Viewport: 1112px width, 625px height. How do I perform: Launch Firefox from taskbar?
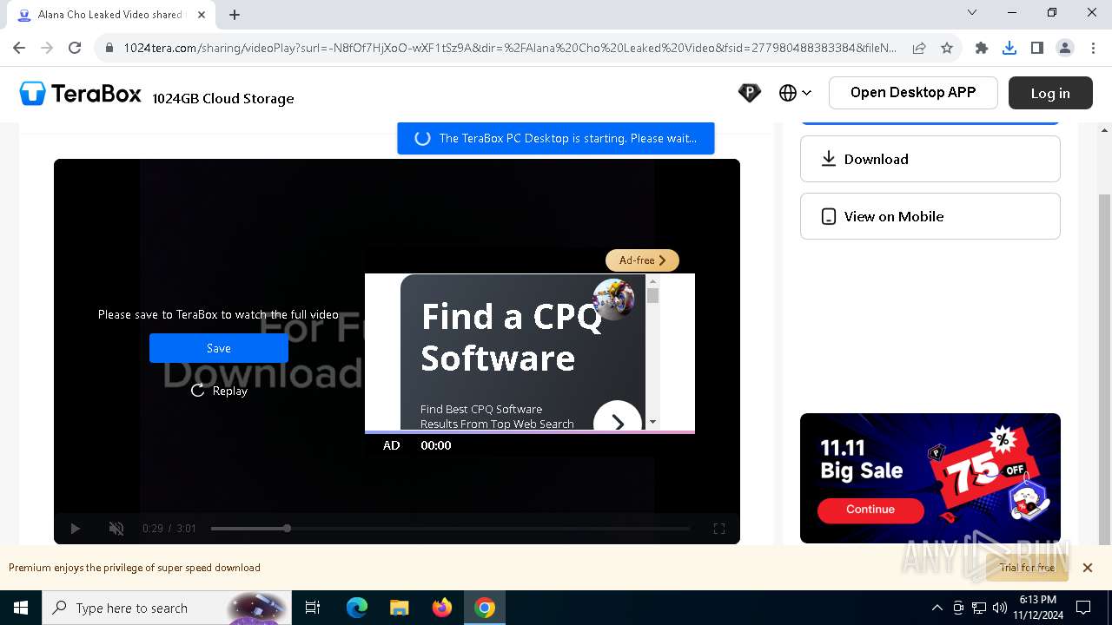pyautogui.click(x=442, y=608)
